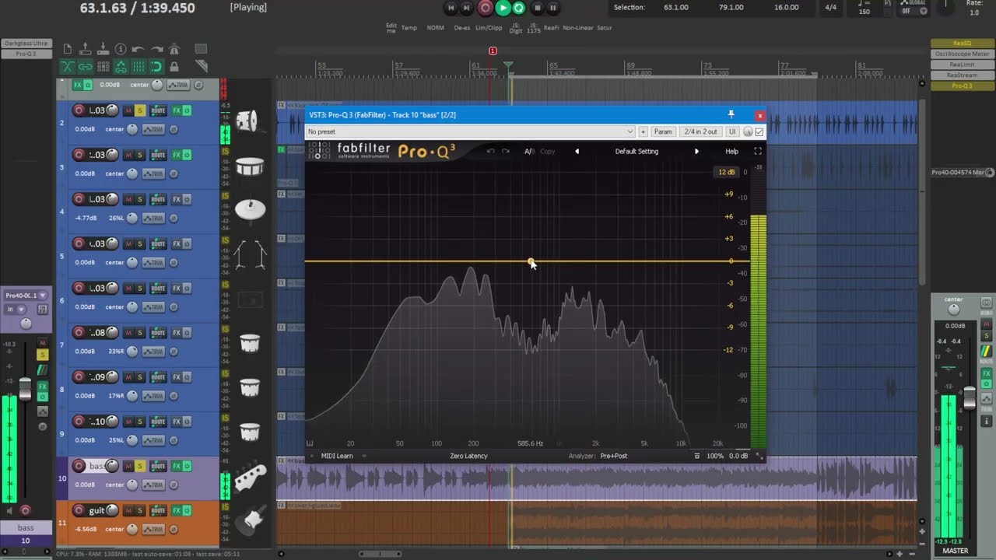The image size is (996, 560).
Task: Click the transport record button
Action: pyautogui.click(x=486, y=8)
